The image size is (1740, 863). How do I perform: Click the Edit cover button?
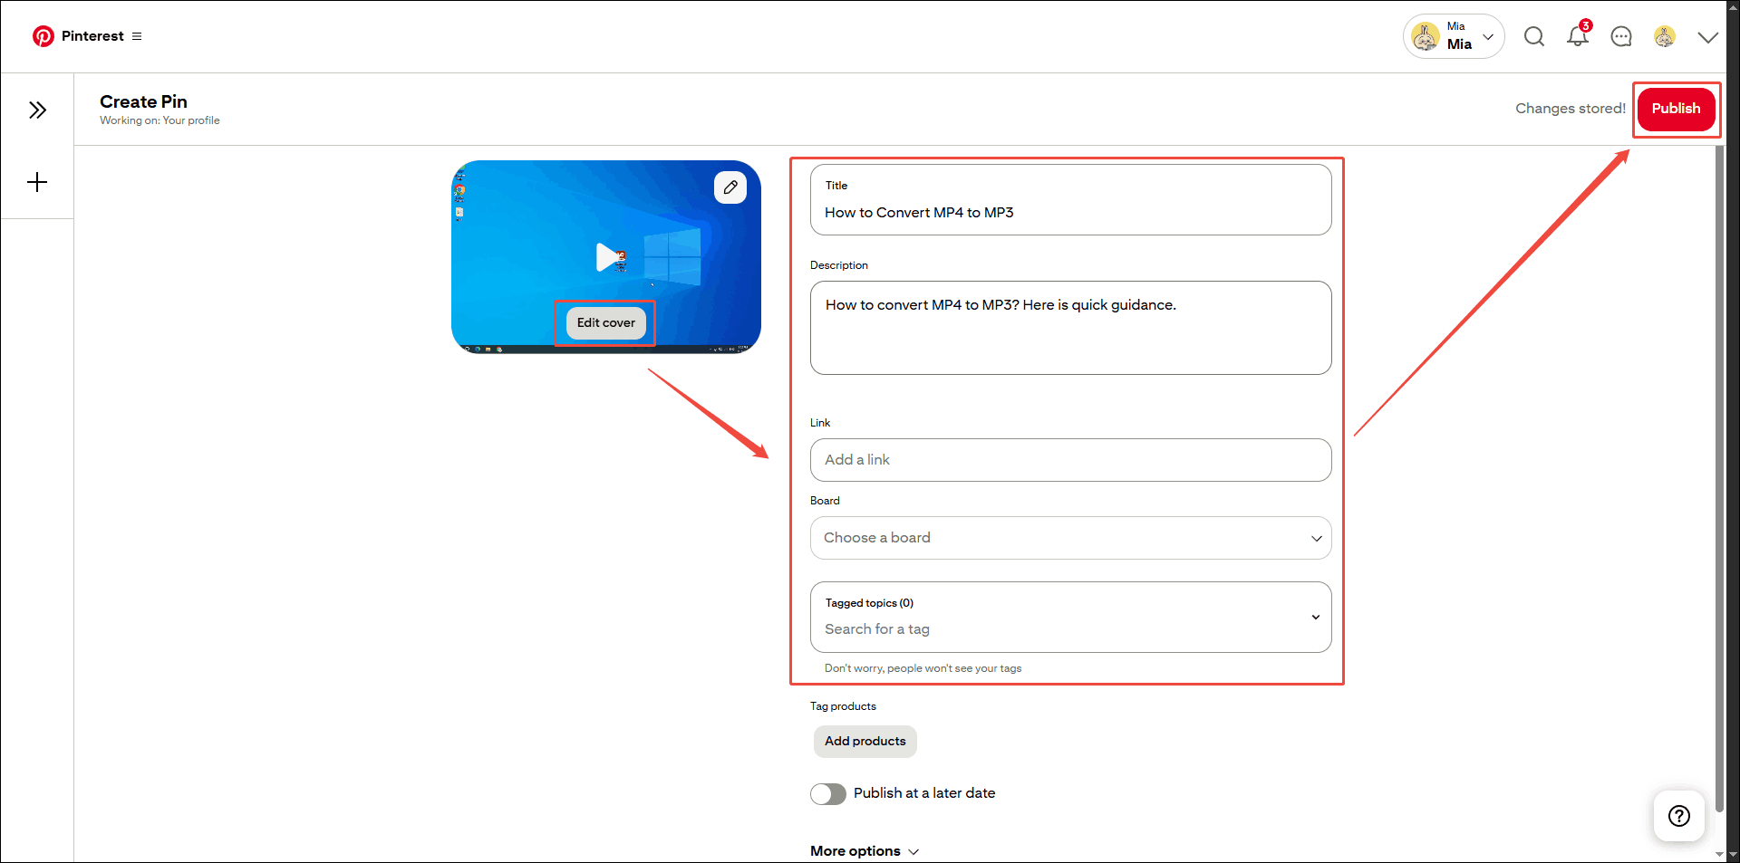tap(606, 322)
